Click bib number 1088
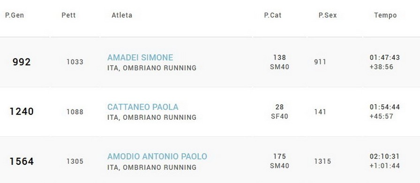 pyautogui.click(x=75, y=112)
